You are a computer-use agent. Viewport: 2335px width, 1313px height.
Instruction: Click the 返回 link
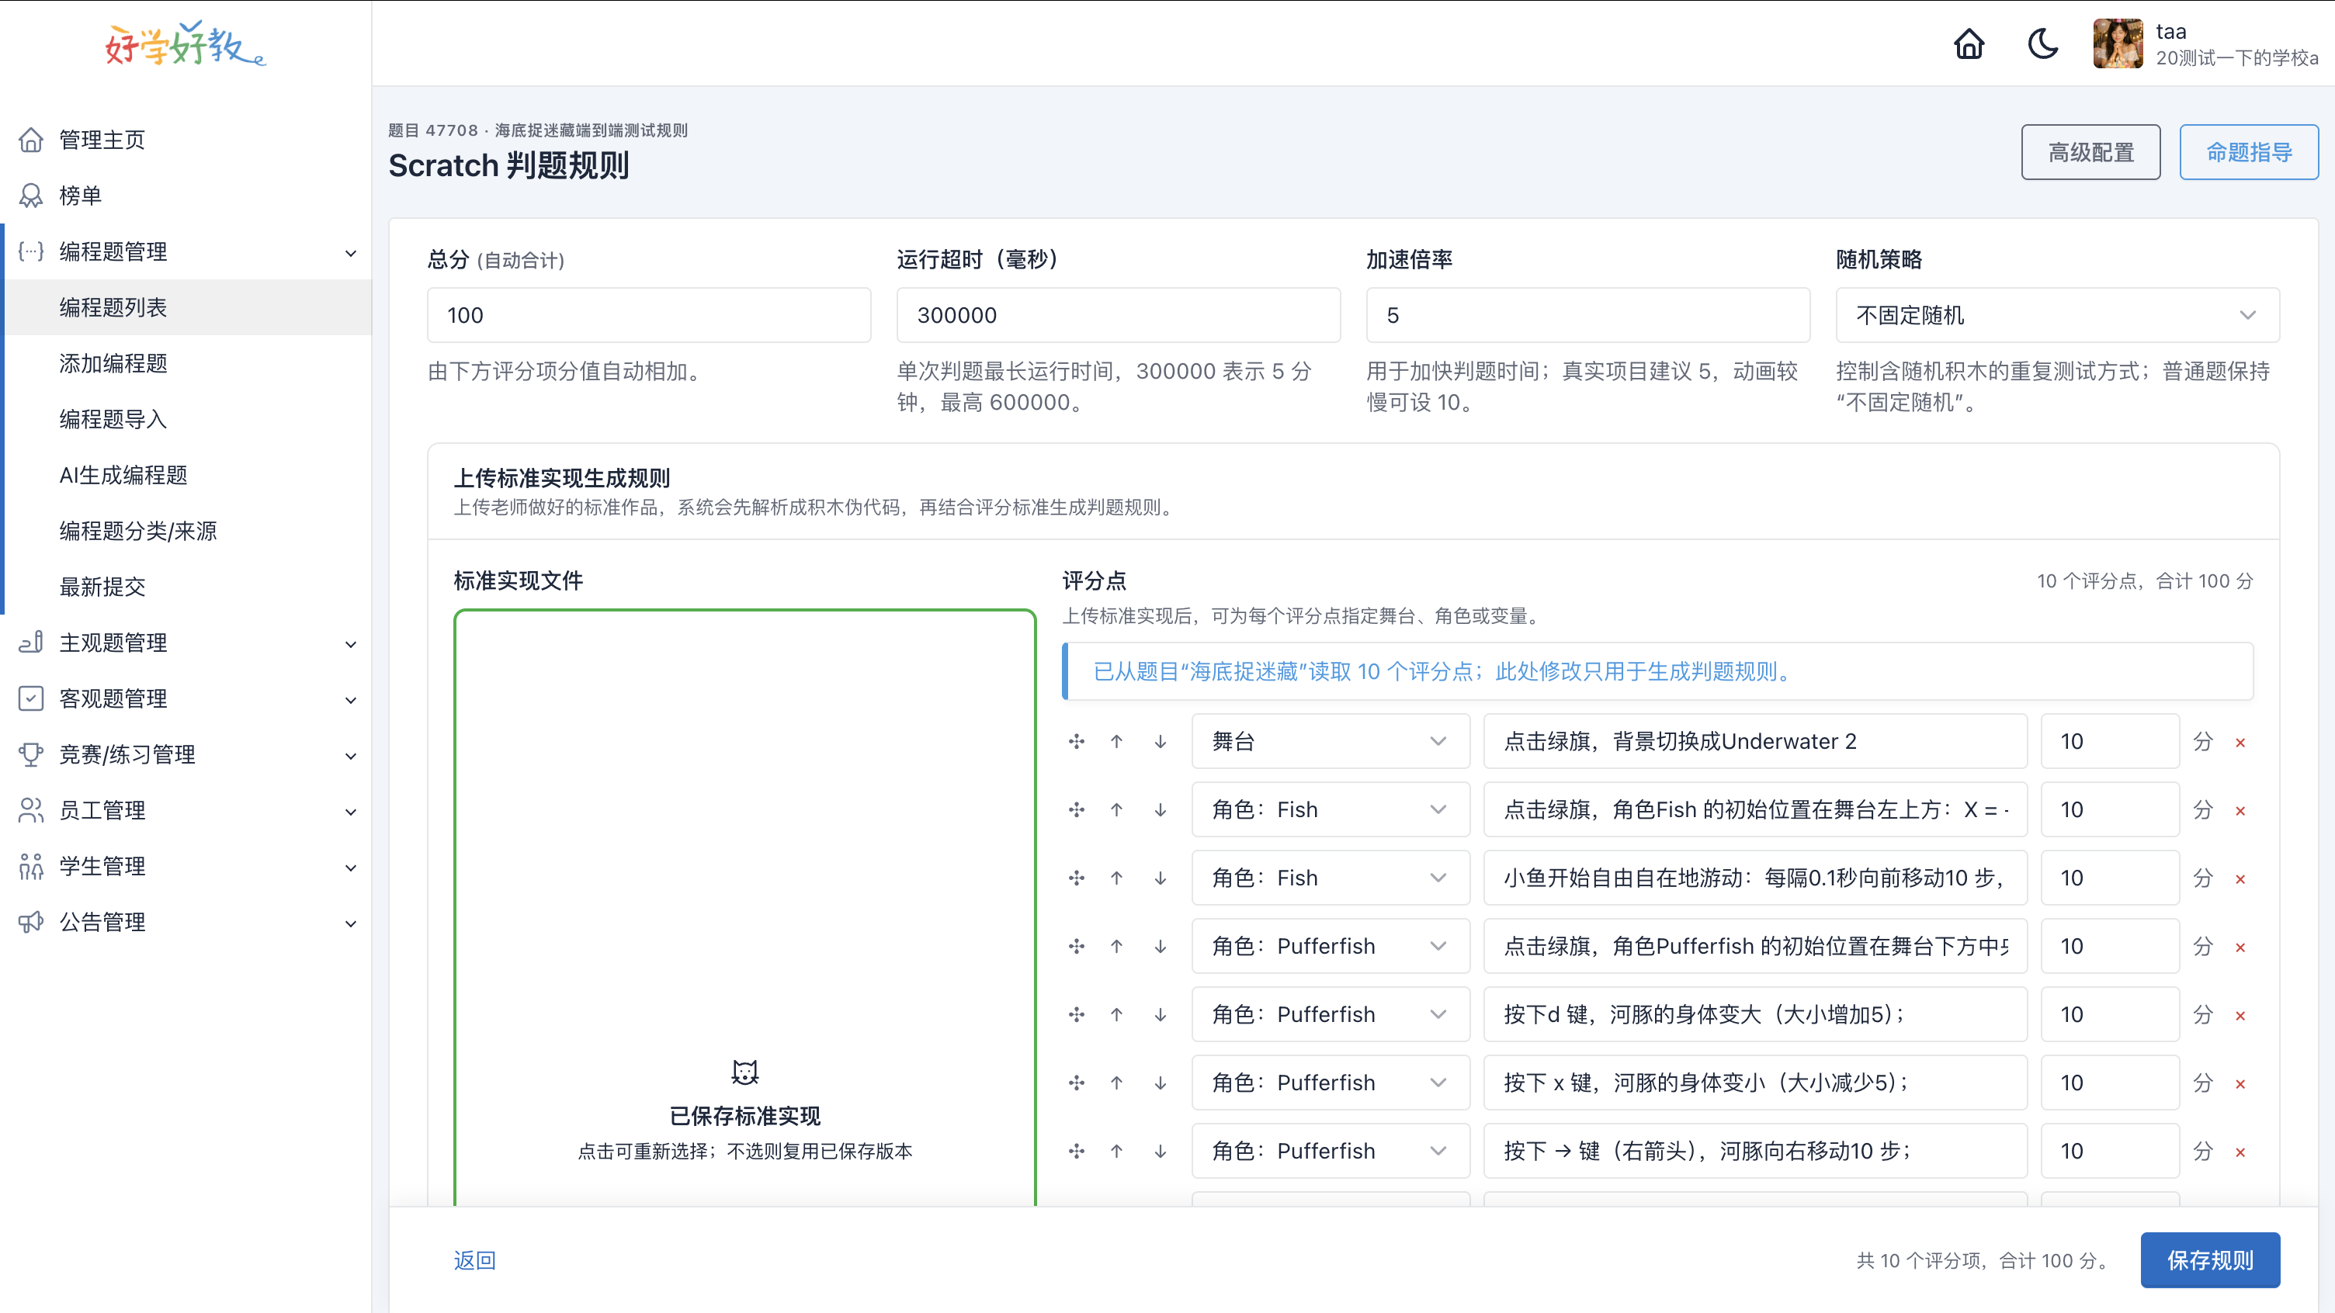474,1260
